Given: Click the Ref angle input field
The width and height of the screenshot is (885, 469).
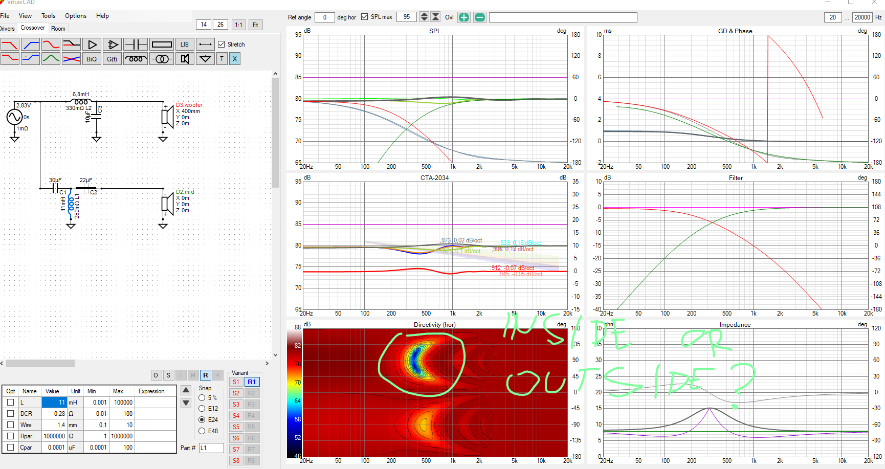Looking at the screenshot, I should click(324, 17).
